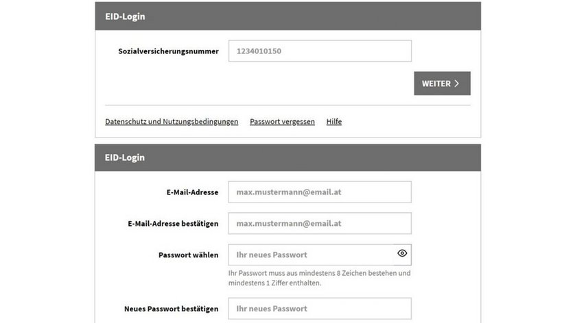Open the Hilfe link

click(x=334, y=121)
